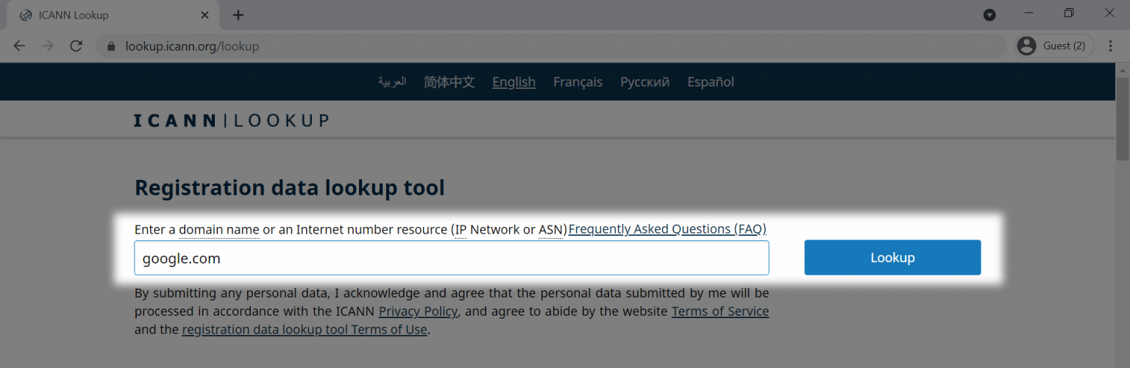Open the Privacy Policy link

tap(418, 311)
